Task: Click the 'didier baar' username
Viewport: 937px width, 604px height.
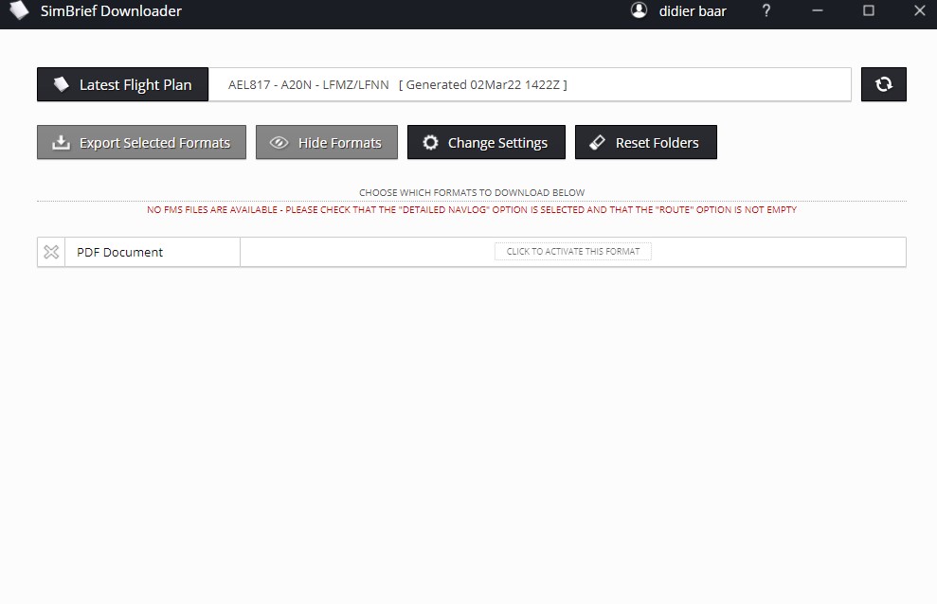Action: 693,11
